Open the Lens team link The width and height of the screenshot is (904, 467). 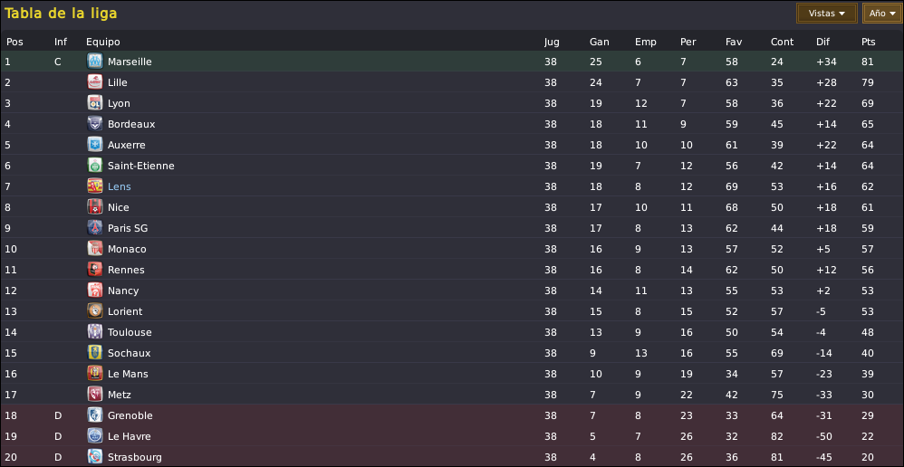pos(120,186)
